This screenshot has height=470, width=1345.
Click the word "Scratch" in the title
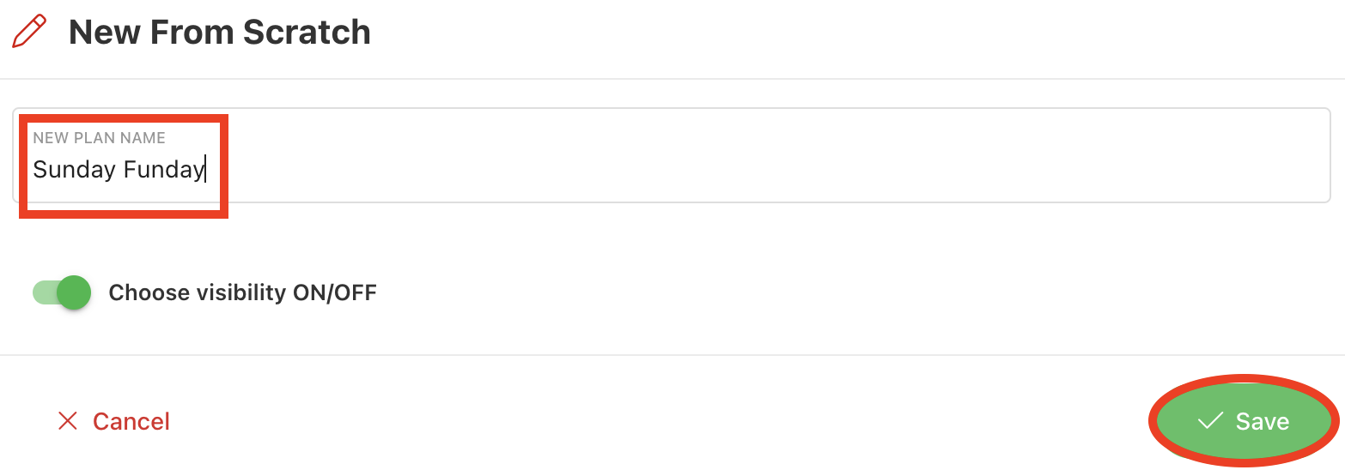307,33
